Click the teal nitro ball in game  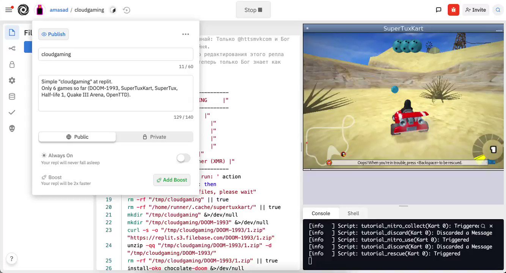point(395,89)
